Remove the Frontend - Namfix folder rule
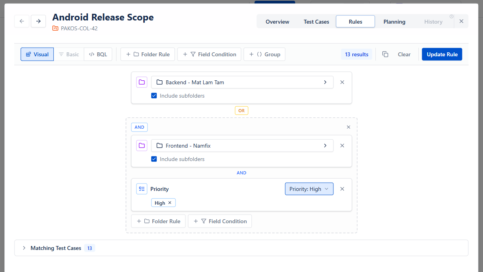The image size is (483, 272). point(342,146)
